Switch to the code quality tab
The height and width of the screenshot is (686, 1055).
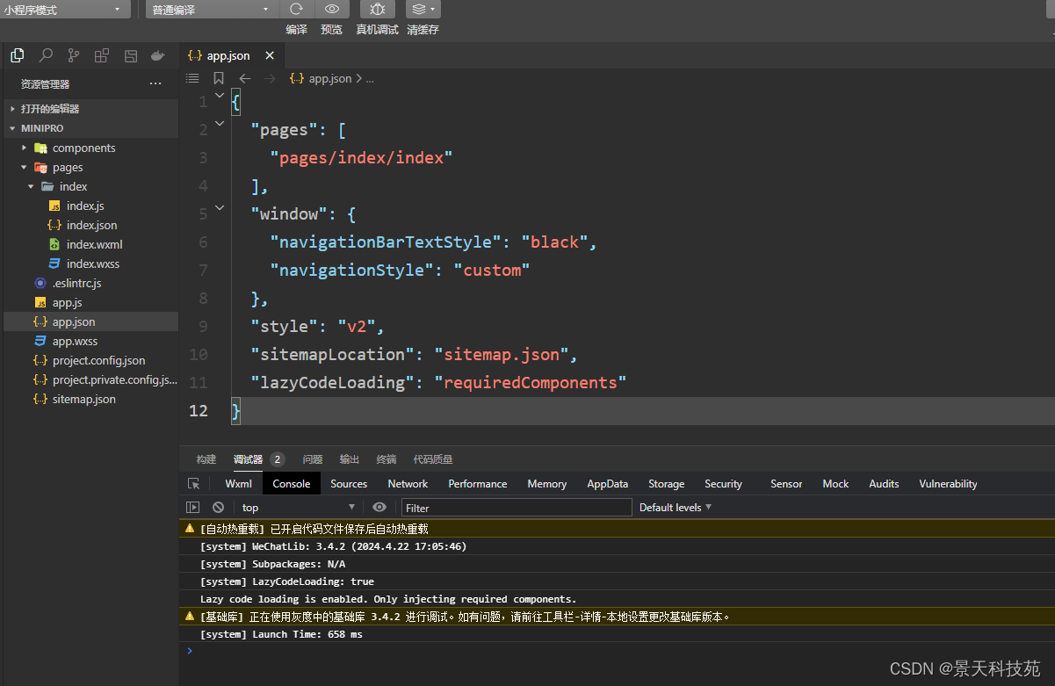[433, 459]
